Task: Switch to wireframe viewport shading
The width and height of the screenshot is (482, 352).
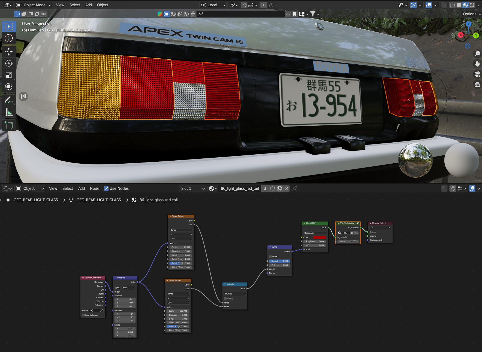Action: pos(452,5)
